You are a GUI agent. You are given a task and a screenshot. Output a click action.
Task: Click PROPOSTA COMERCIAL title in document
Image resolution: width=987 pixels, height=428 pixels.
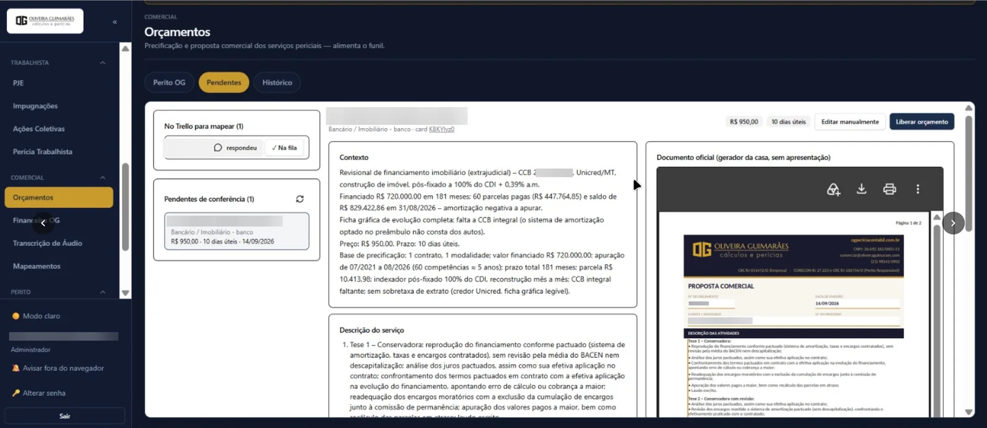point(721,286)
